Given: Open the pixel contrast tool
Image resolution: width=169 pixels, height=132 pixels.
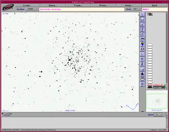Looking at the screenshot, I should click(142, 74).
